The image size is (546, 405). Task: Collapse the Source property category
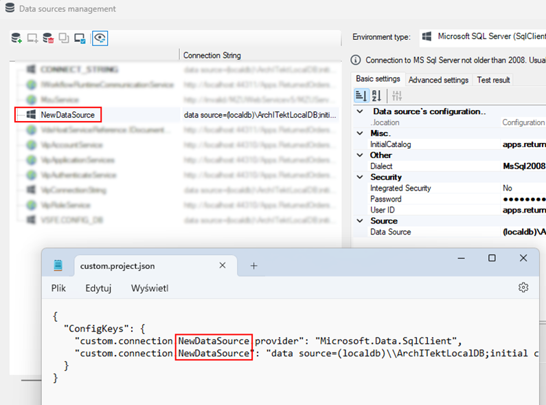point(360,221)
